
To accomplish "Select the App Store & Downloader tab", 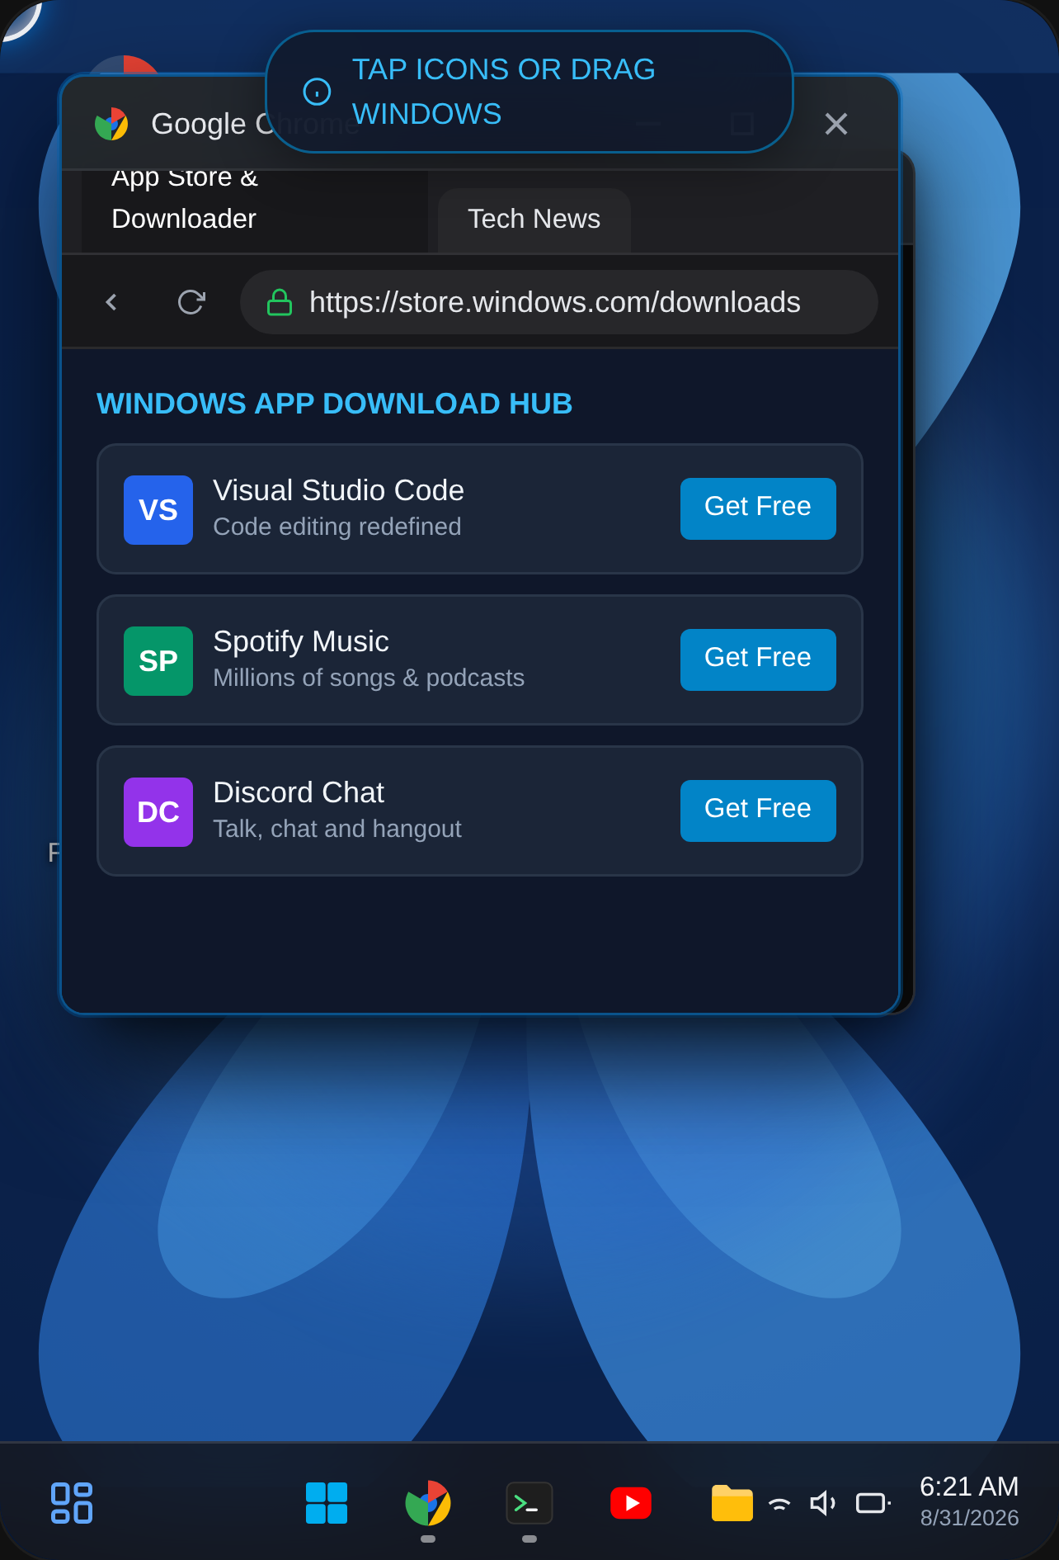I will pos(254,211).
